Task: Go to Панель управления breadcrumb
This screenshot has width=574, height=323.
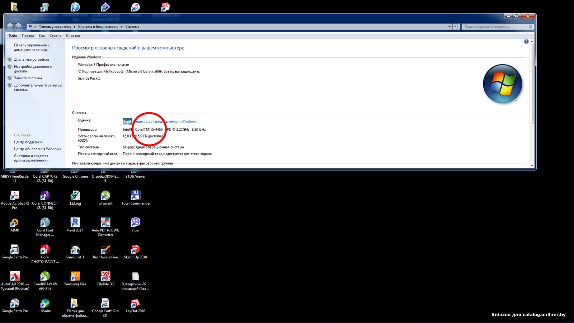Action: pyautogui.click(x=55, y=27)
